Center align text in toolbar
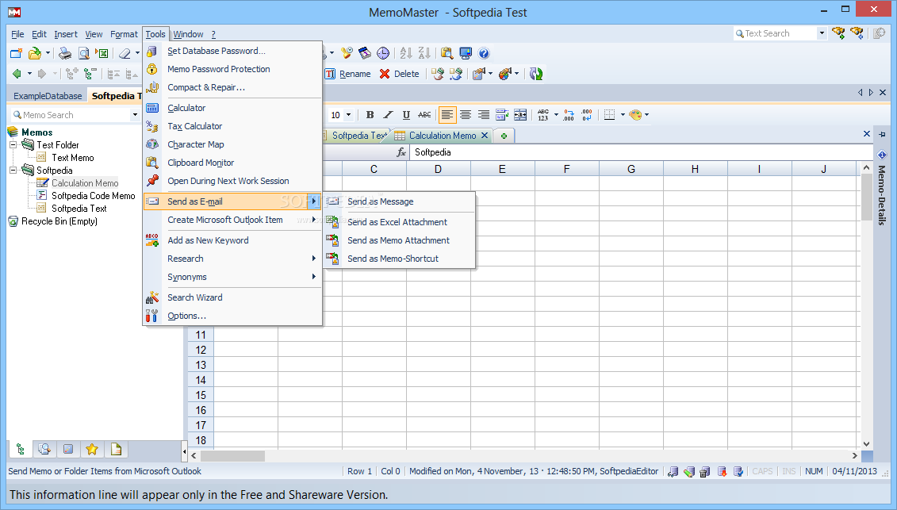 pyautogui.click(x=466, y=114)
